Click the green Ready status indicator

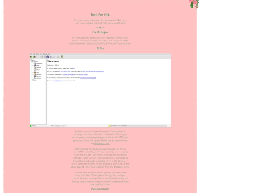point(31,126)
